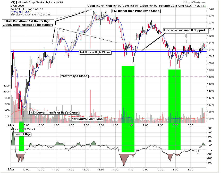Click the $3.23 Lower than Prior Day's Close label

53,113
